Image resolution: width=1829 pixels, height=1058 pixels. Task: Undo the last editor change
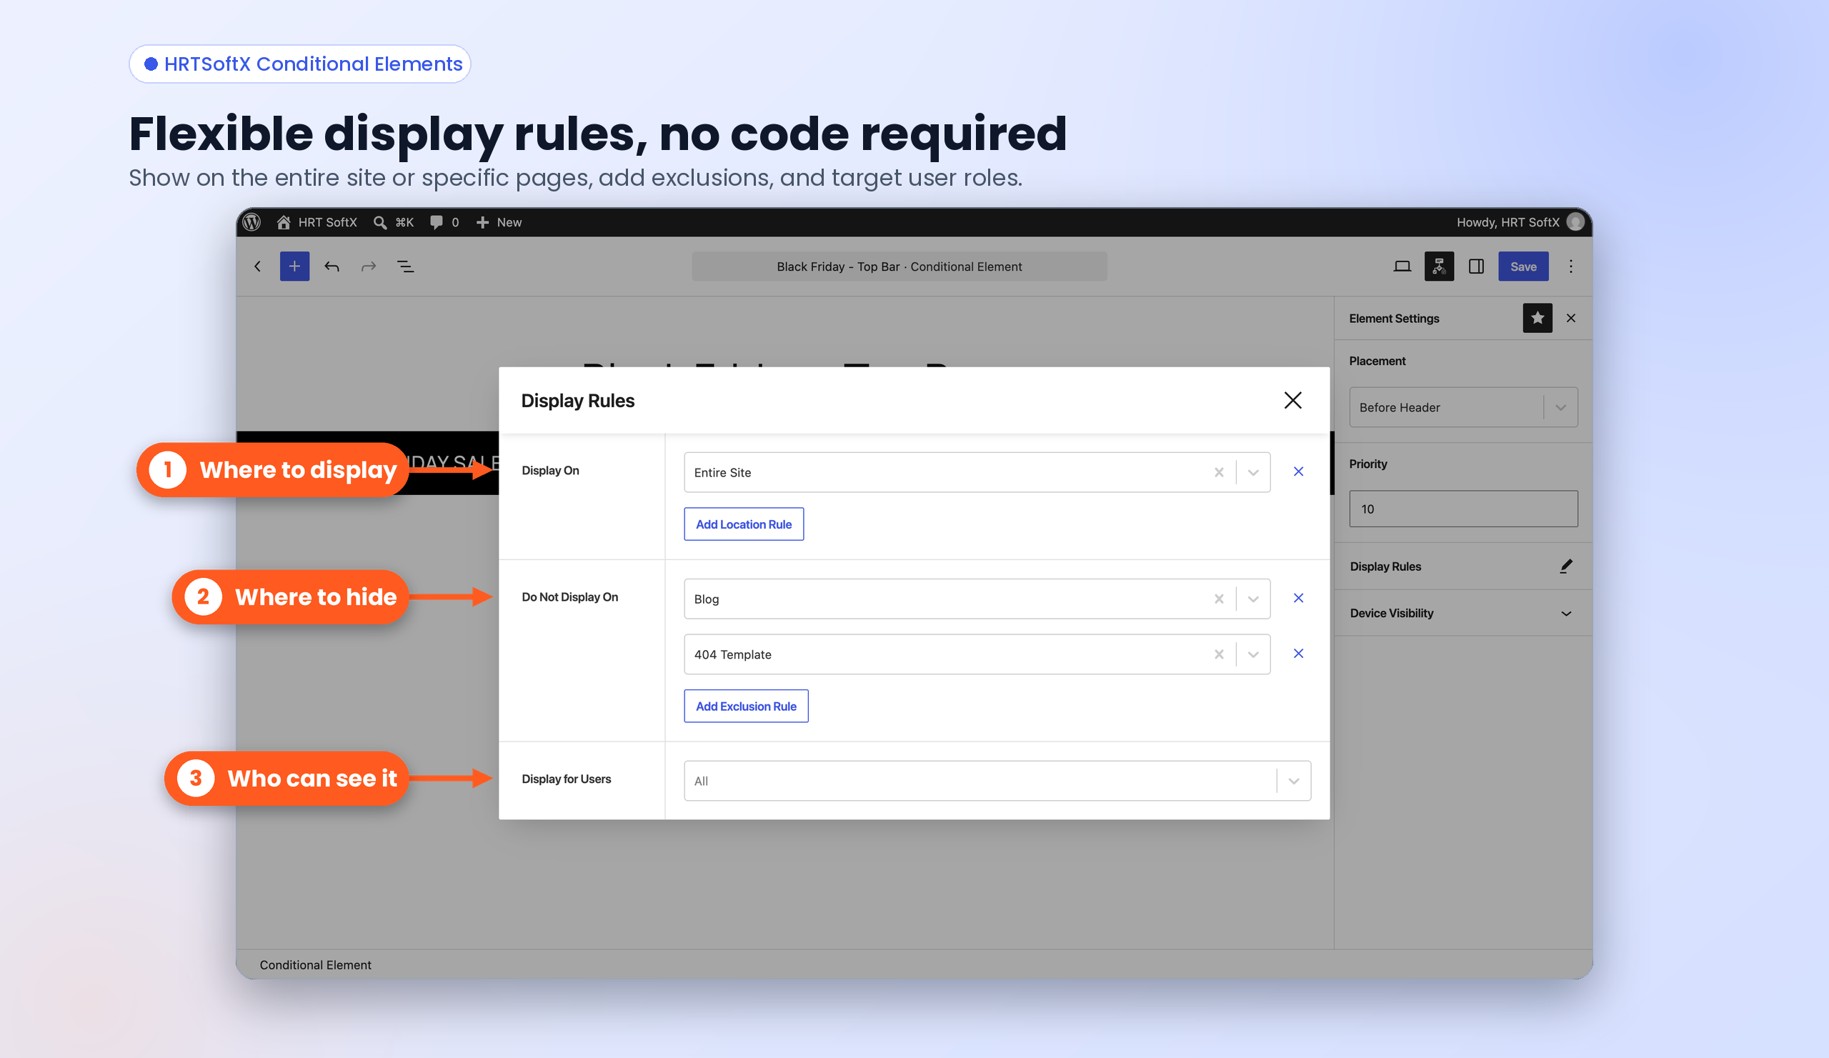click(x=332, y=266)
